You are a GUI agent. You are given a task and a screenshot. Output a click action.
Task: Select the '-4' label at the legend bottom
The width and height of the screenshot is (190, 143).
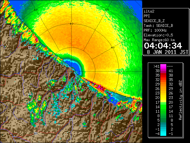point(157,134)
